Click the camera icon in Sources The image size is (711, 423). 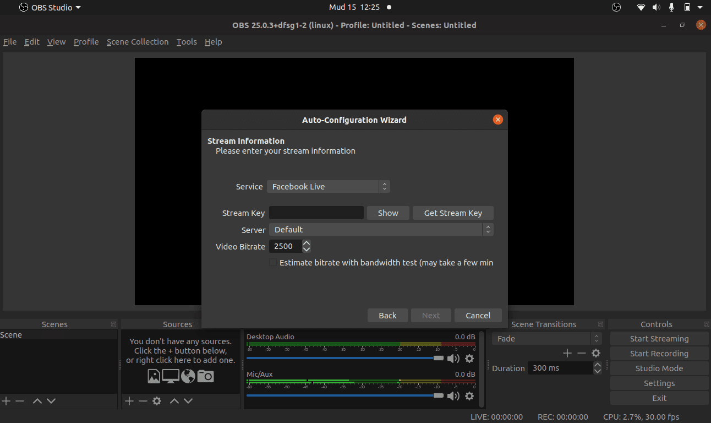coord(205,376)
